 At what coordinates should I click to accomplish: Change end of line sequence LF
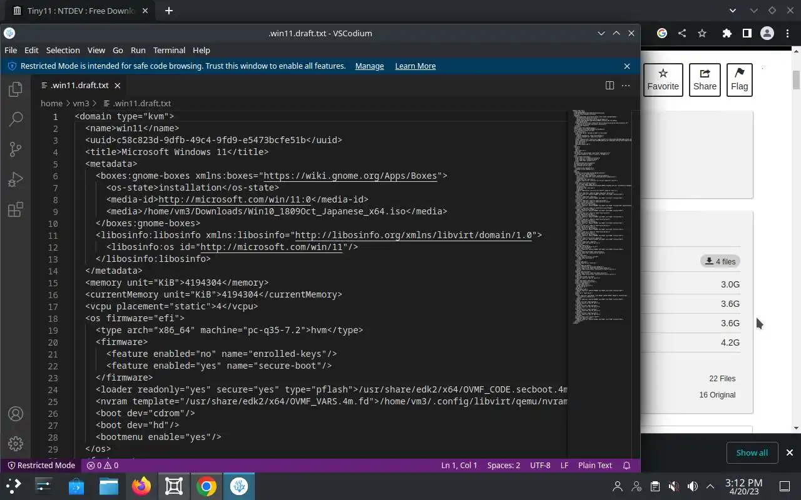(x=564, y=466)
